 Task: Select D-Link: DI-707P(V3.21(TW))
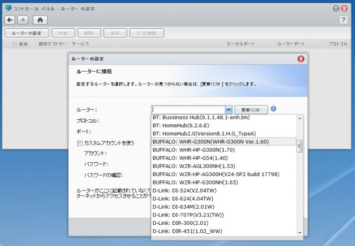(224, 215)
